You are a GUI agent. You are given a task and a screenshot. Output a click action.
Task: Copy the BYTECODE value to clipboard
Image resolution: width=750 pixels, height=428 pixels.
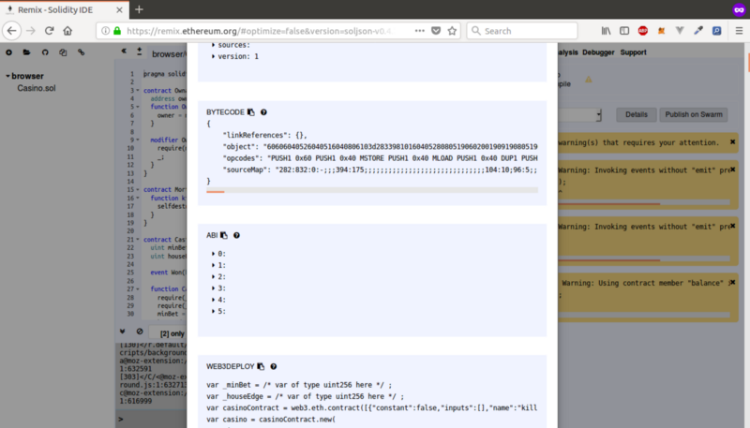250,112
